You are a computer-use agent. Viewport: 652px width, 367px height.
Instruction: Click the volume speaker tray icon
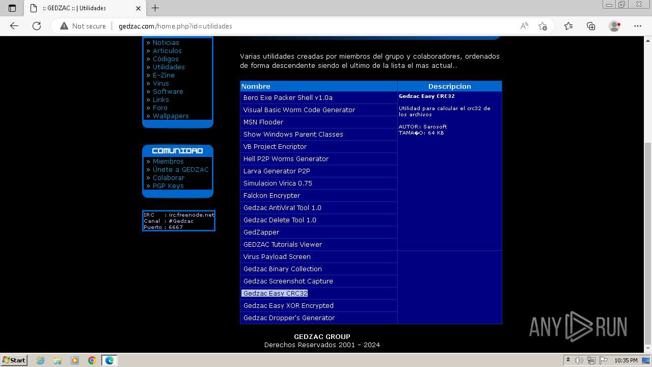[x=580, y=360]
